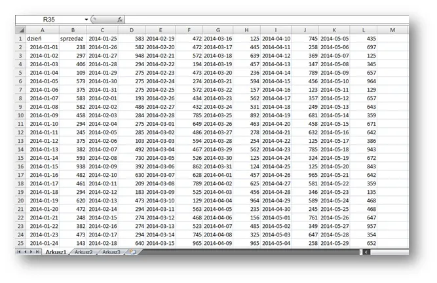This screenshot has height=283, width=437.
Task: Click cell with value 892
Action: 246,115
